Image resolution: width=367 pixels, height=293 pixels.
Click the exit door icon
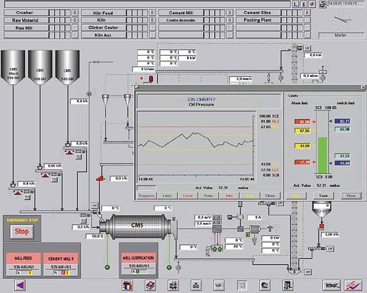tap(286, 284)
